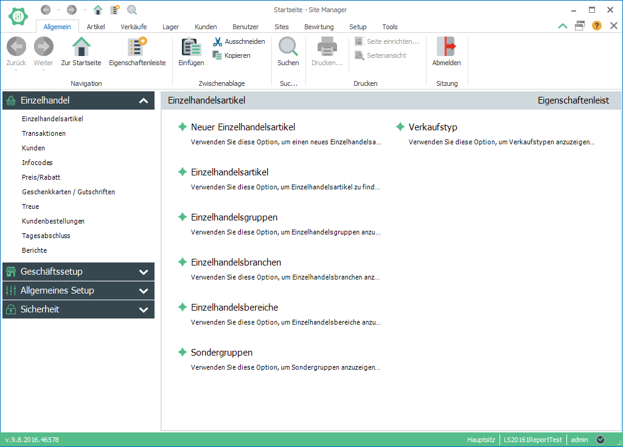Expand the Geschäftssetup sidebar section
Screen dimensions: 623x447
point(144,272)
